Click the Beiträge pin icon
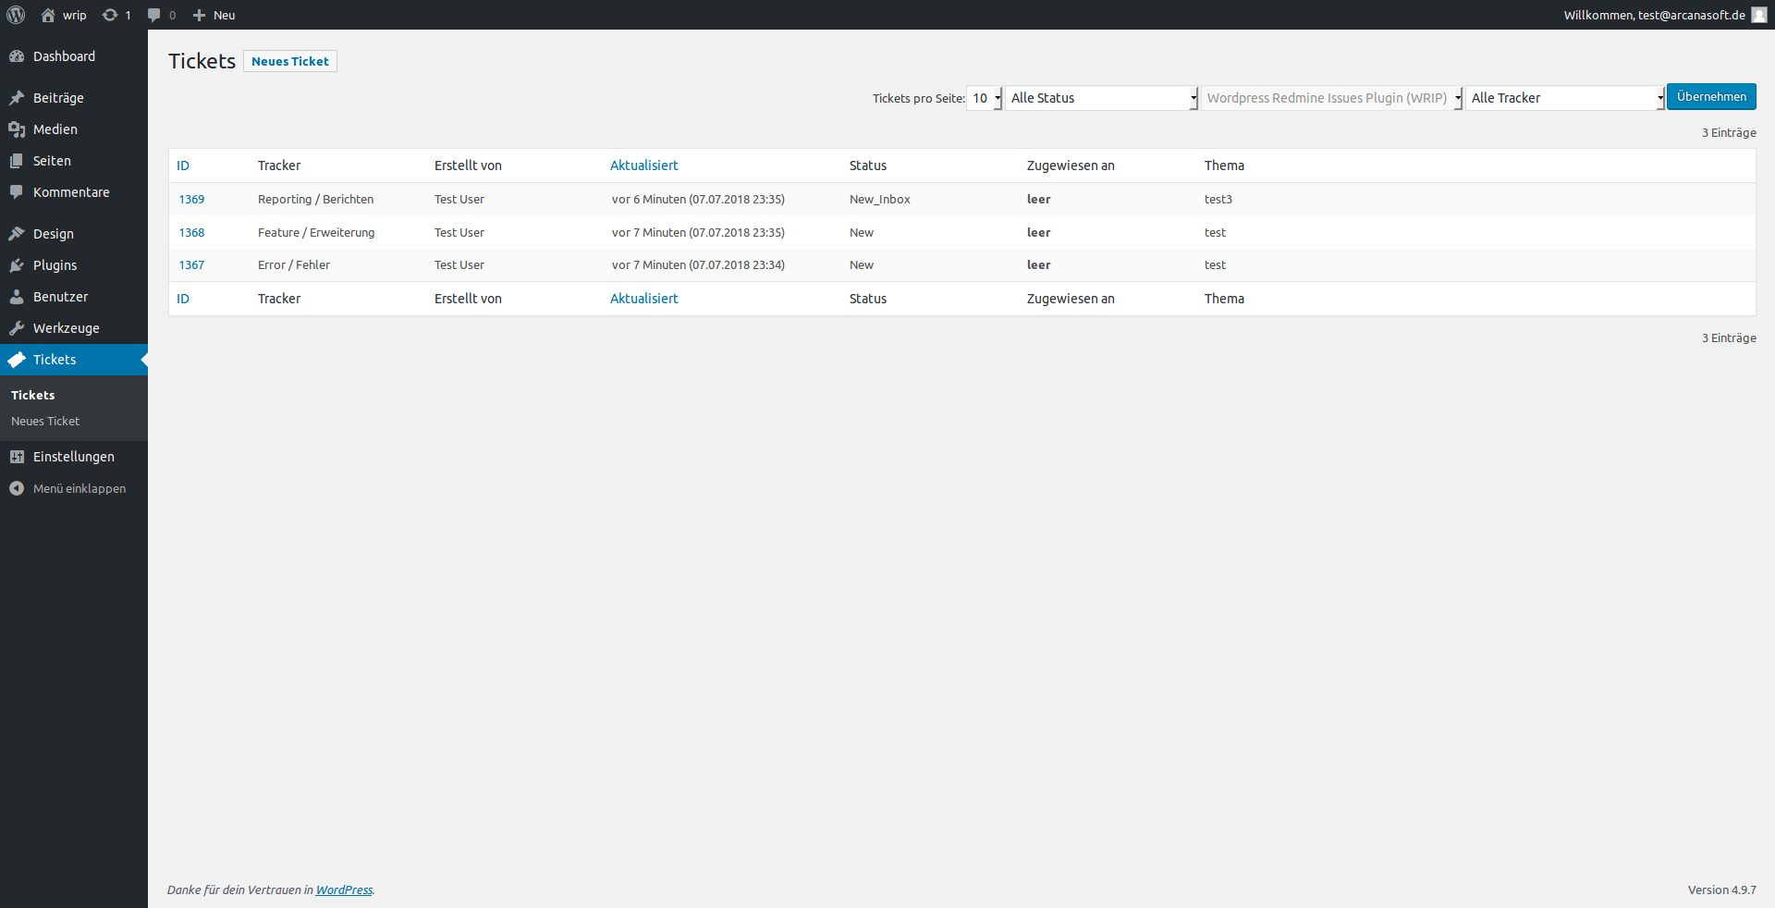 tap(17, 98)
